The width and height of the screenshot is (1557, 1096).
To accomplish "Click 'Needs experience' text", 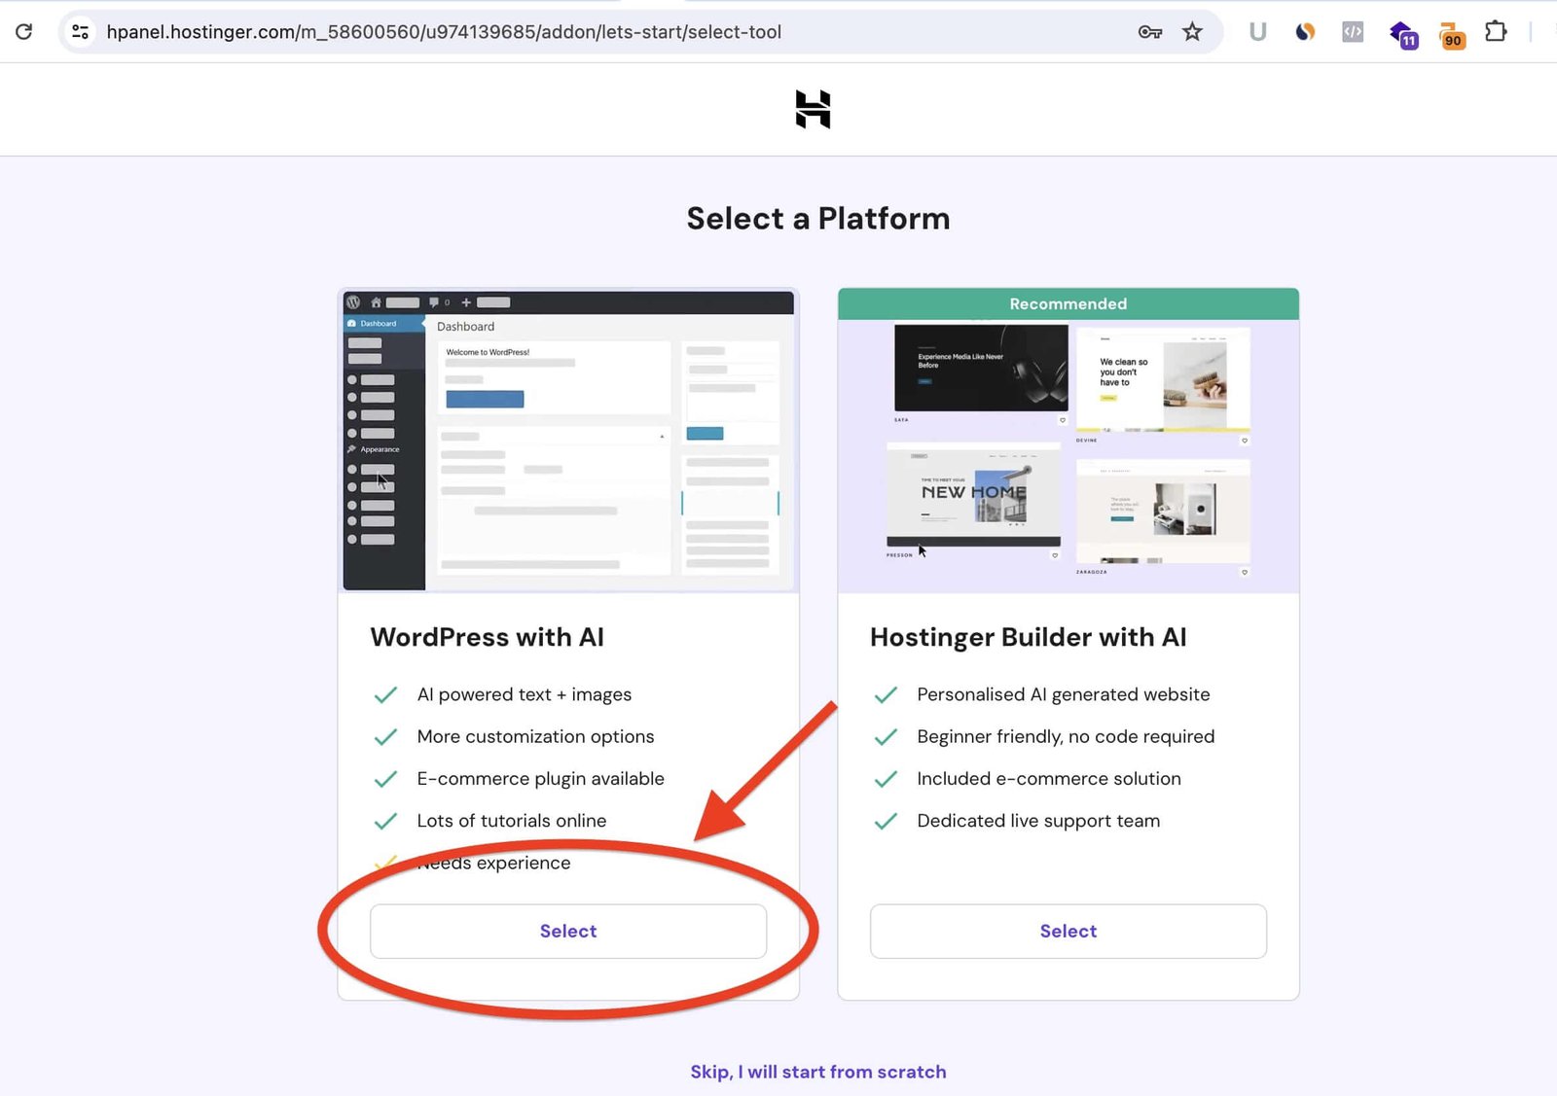I will (494, 863).
